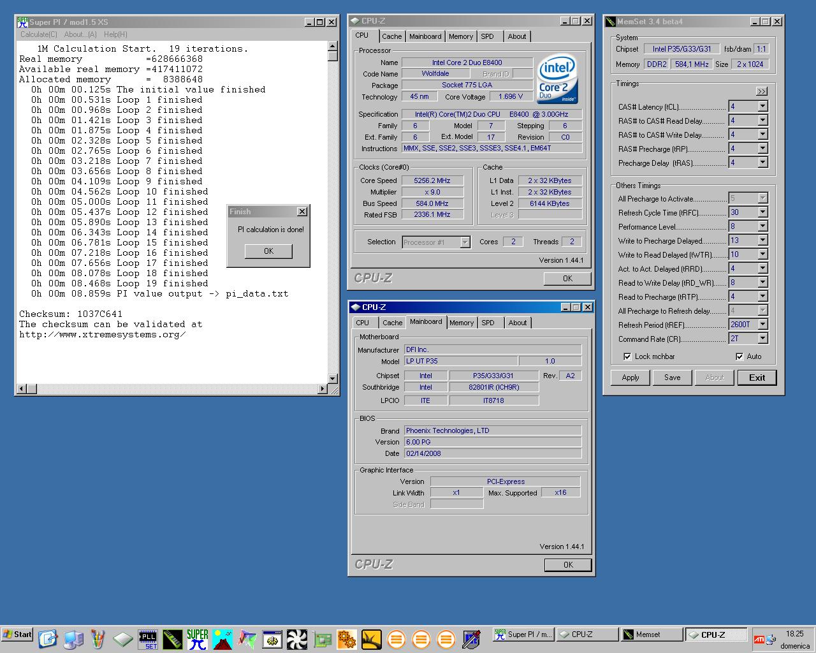Open the Windows Start menu
Viewport: 816px width, 653px height.
pos(17,635)
